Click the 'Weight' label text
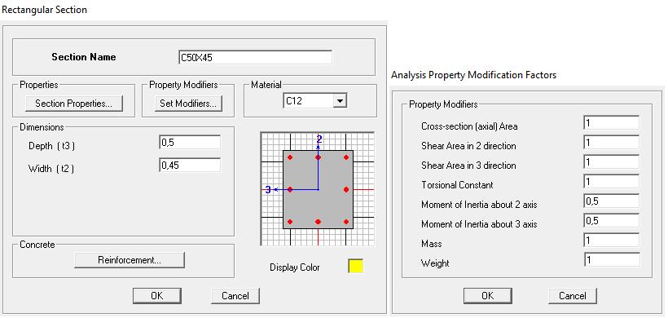The width and height of the screenshot is (668, 318). pyautogui.click(x=435, y=263)
